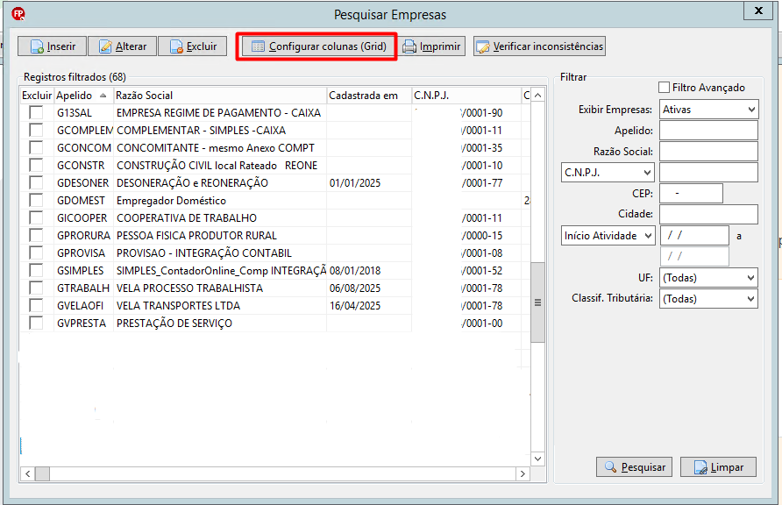
Task: Open the Classif. Tributária dropdown
Action: click(708, 299)
